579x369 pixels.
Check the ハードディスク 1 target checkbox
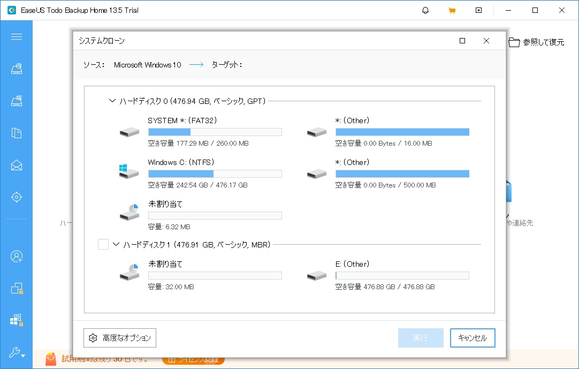click(103, 244)
